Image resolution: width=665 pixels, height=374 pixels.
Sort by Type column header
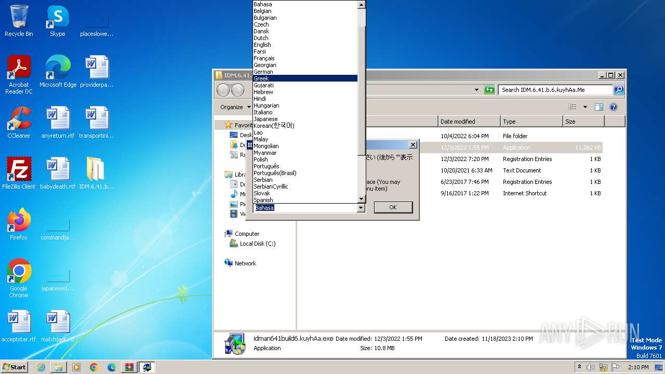(531, 122)
